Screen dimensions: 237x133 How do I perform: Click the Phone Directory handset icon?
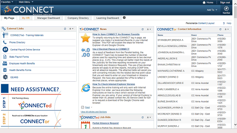coord(5,42)
